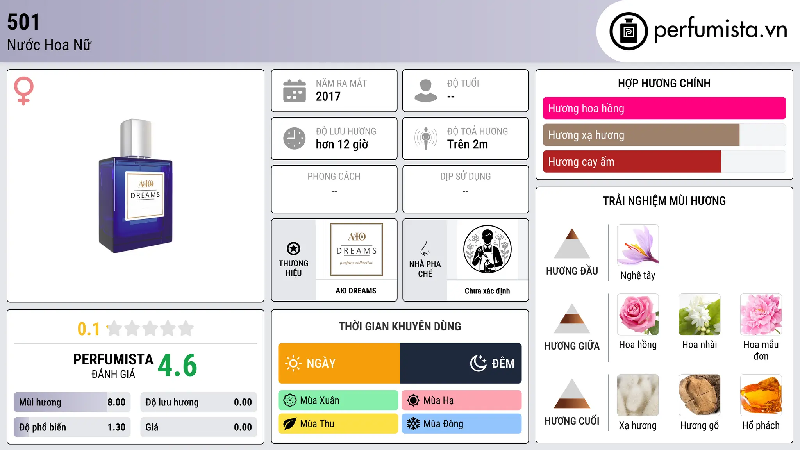Click the sun icon in Mùa Hạ
Image resolution: width=800 pixels, height=450 pixels.
[413, 400]
